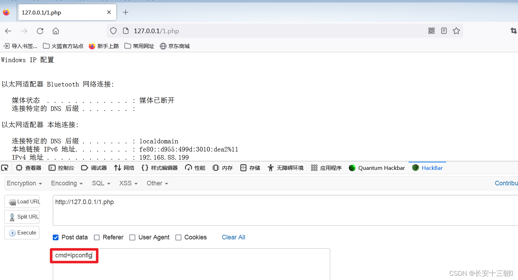Activate the element picker tool in devtools

coord(5,168)
